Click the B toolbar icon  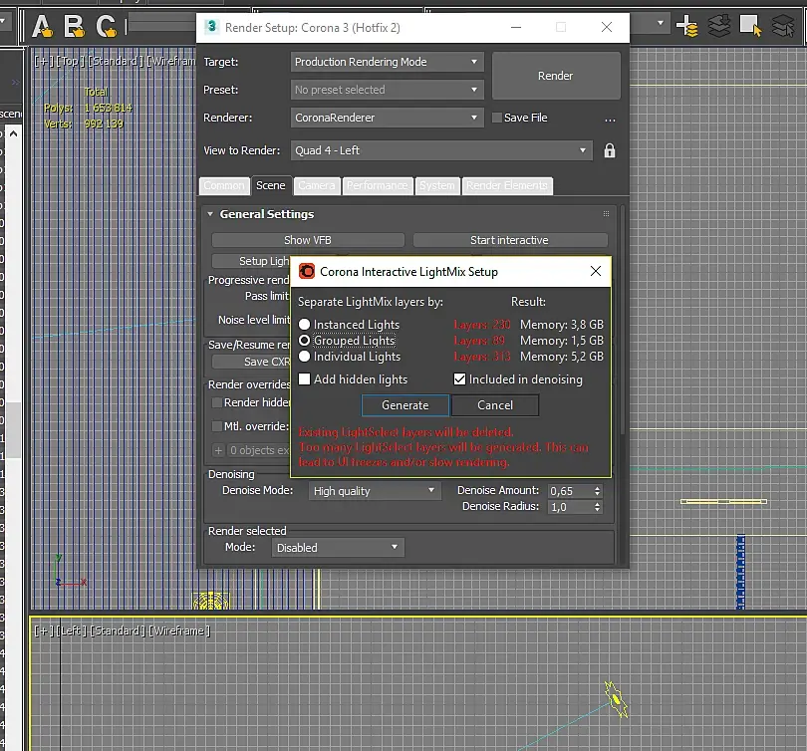click(74, 26)
